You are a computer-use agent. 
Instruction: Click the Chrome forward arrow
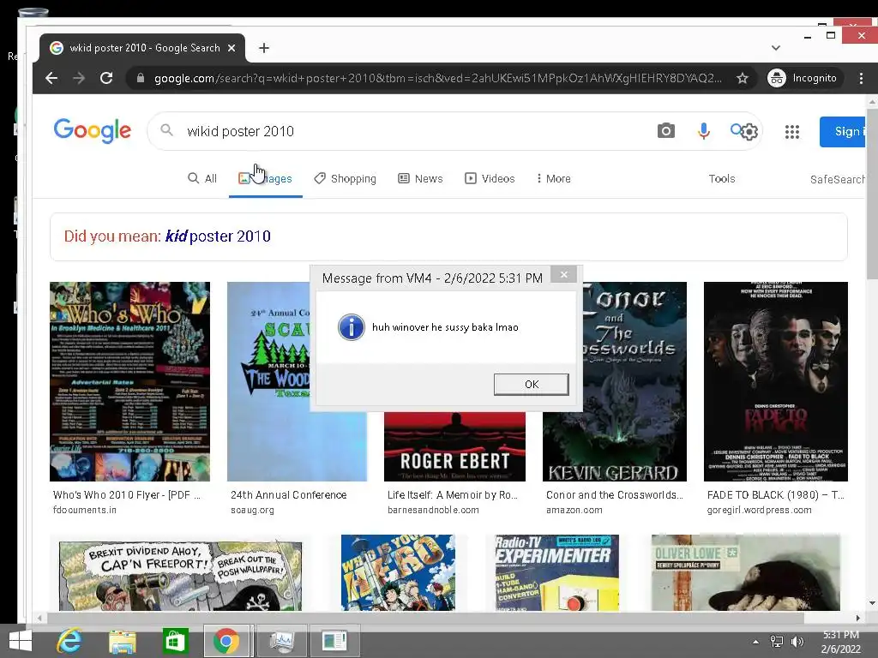(79, 78)
